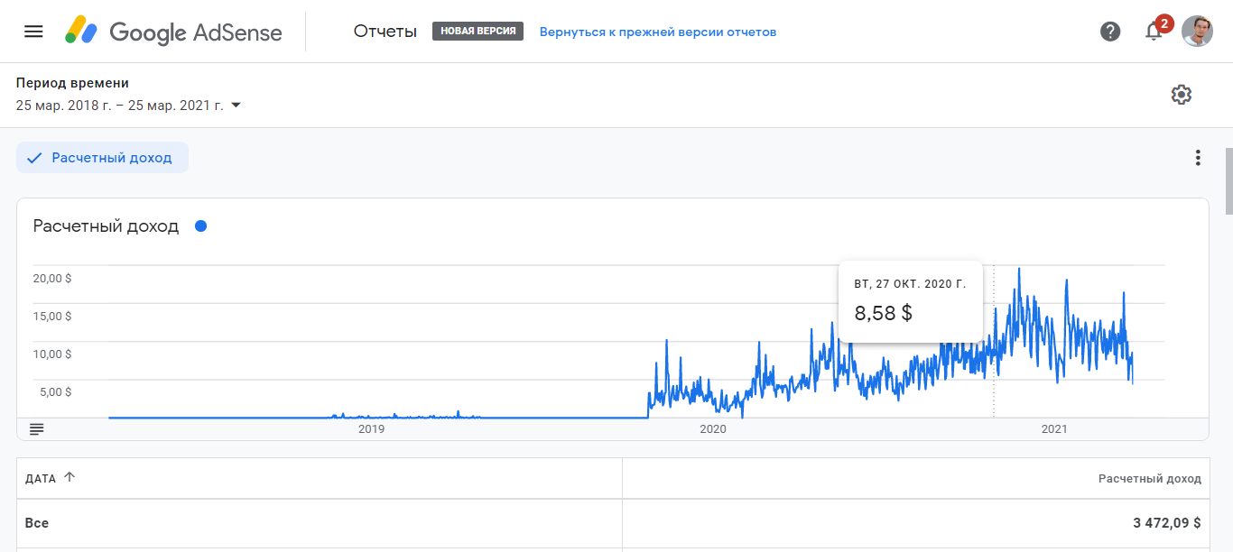Open the help question mark icon
This screenshot has width=1233, height=552.
tap(1110, 32)
